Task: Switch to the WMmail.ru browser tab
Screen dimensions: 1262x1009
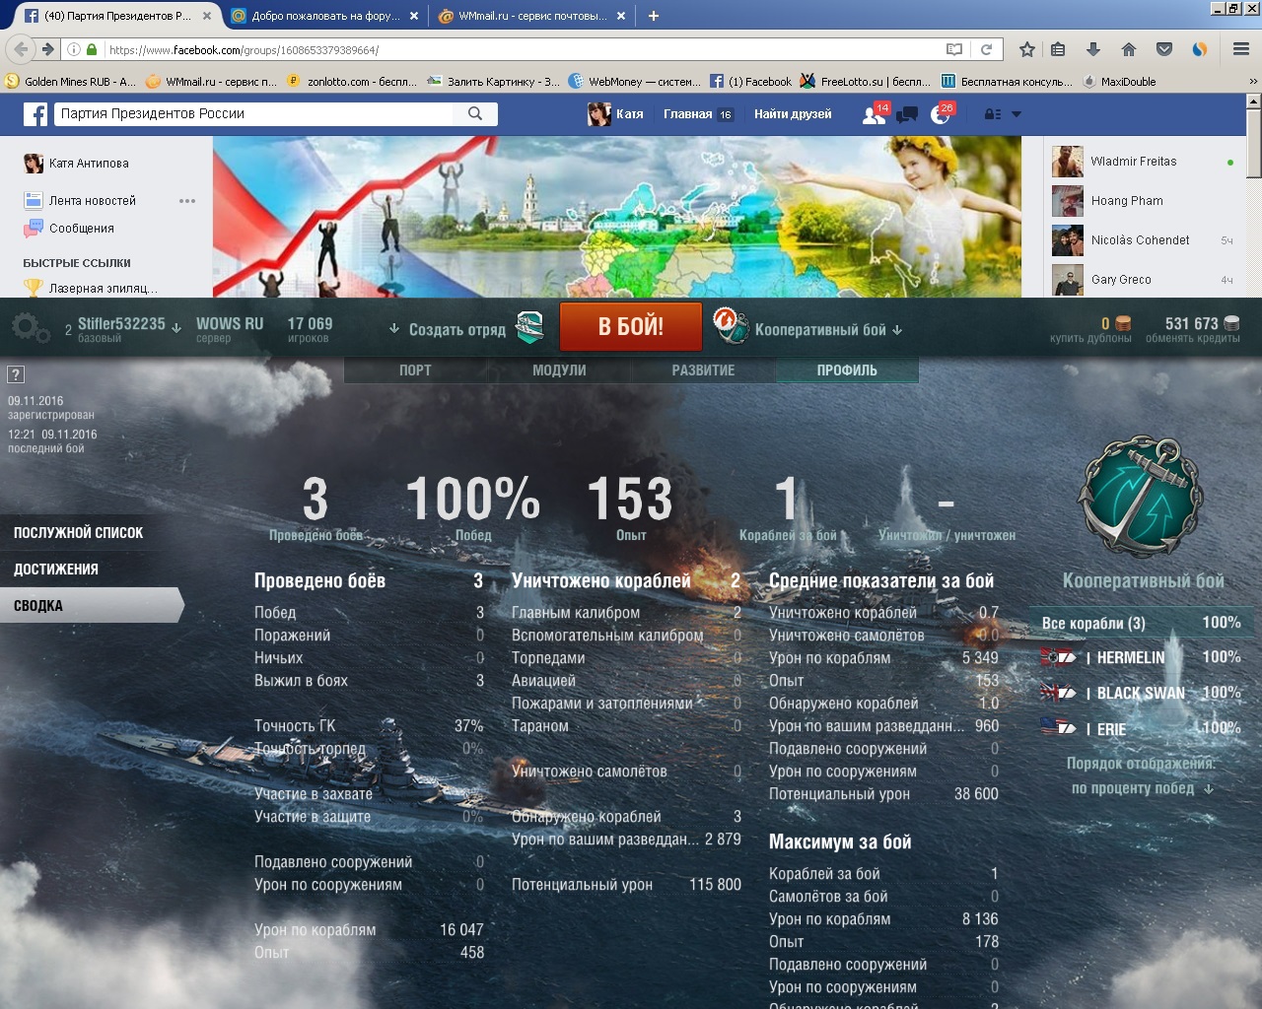Action: [x=532, y=16]
